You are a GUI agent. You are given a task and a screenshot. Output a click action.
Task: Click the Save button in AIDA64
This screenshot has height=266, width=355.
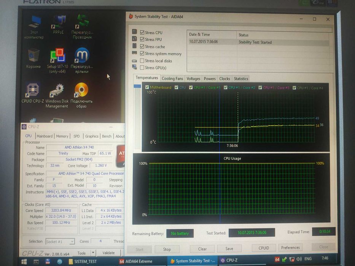229,249
